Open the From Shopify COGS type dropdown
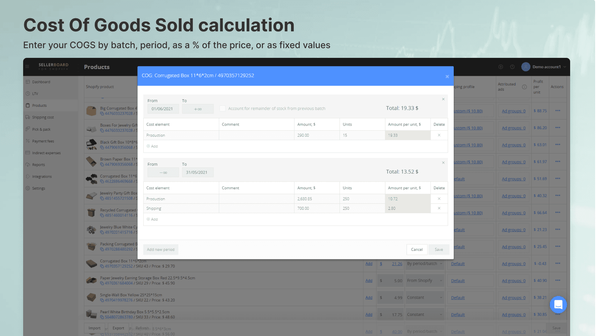This screenshot has height=336, width=597. 425,281
